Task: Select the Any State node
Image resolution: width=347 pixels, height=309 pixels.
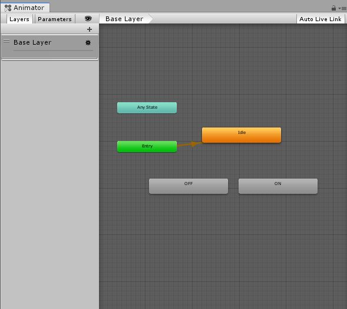Action: point(147,108)
